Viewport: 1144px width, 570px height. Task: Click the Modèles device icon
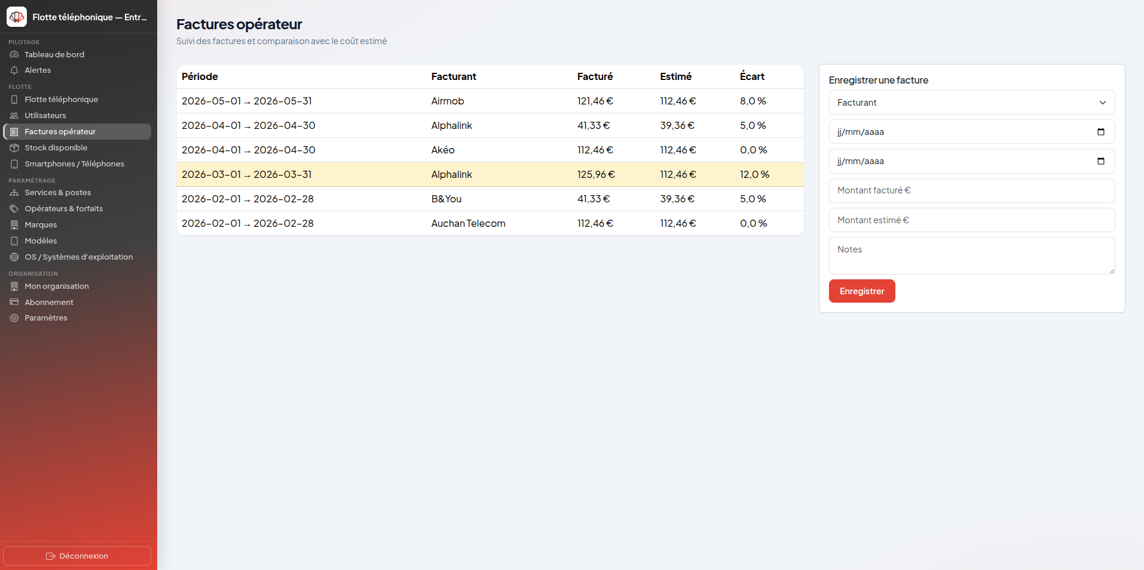tap(14, 241)
